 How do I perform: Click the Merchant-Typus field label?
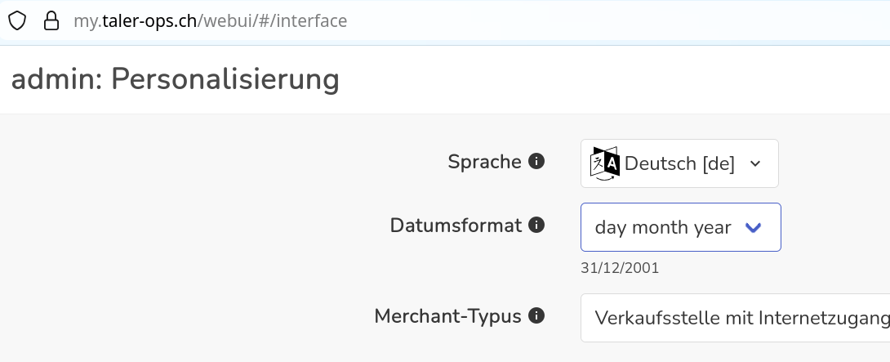pos(447,316)
